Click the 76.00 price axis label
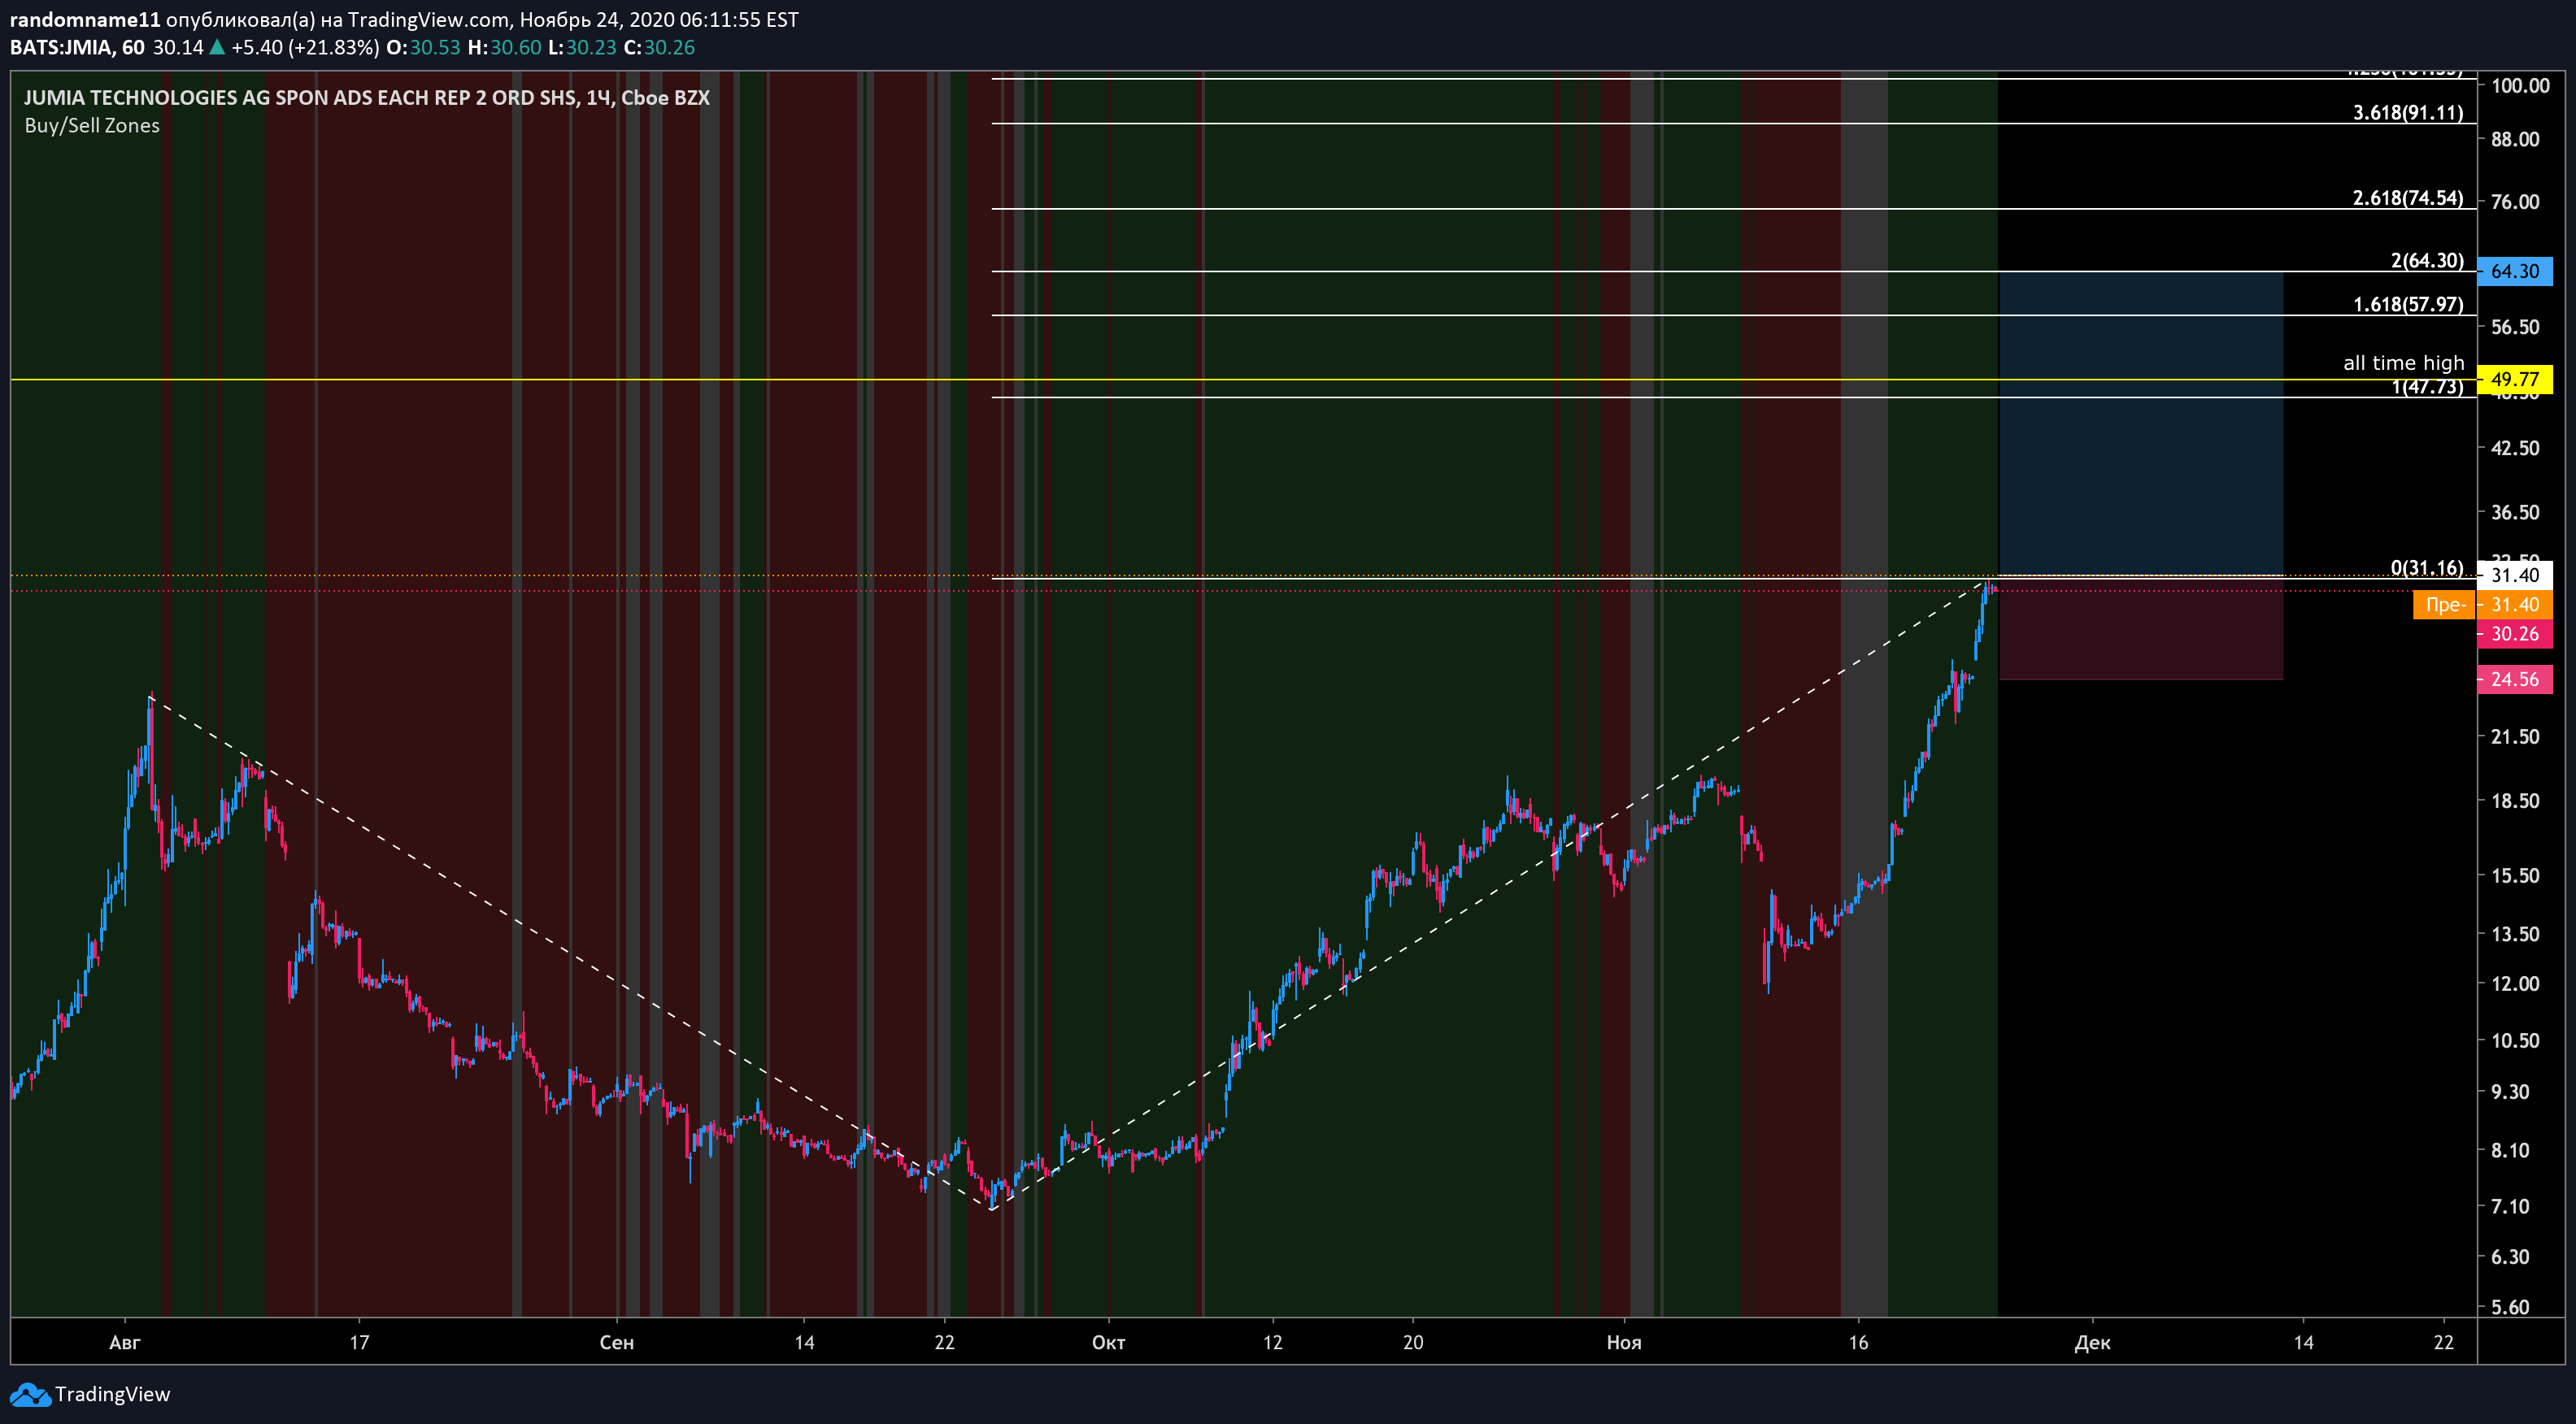 point(2515,202)
